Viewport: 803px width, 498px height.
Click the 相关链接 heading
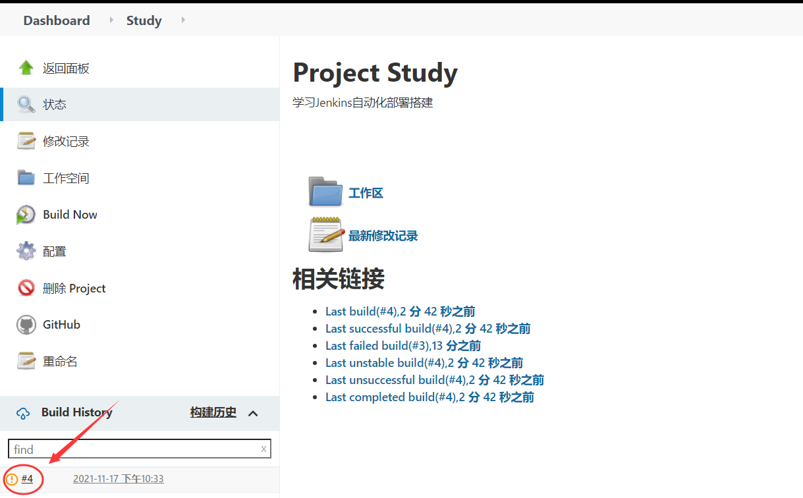[x=339, y=279]
